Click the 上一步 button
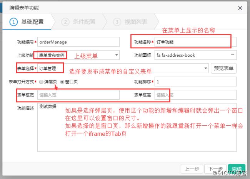Viewport: 250px width, 179px height. click(x=192, y=169)
